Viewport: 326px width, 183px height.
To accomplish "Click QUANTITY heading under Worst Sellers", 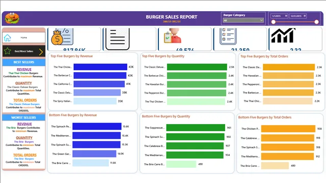I will coord(24,138).
